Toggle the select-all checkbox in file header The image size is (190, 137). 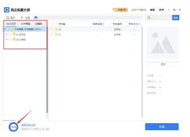pyautogui.click(x=52, y=24)
